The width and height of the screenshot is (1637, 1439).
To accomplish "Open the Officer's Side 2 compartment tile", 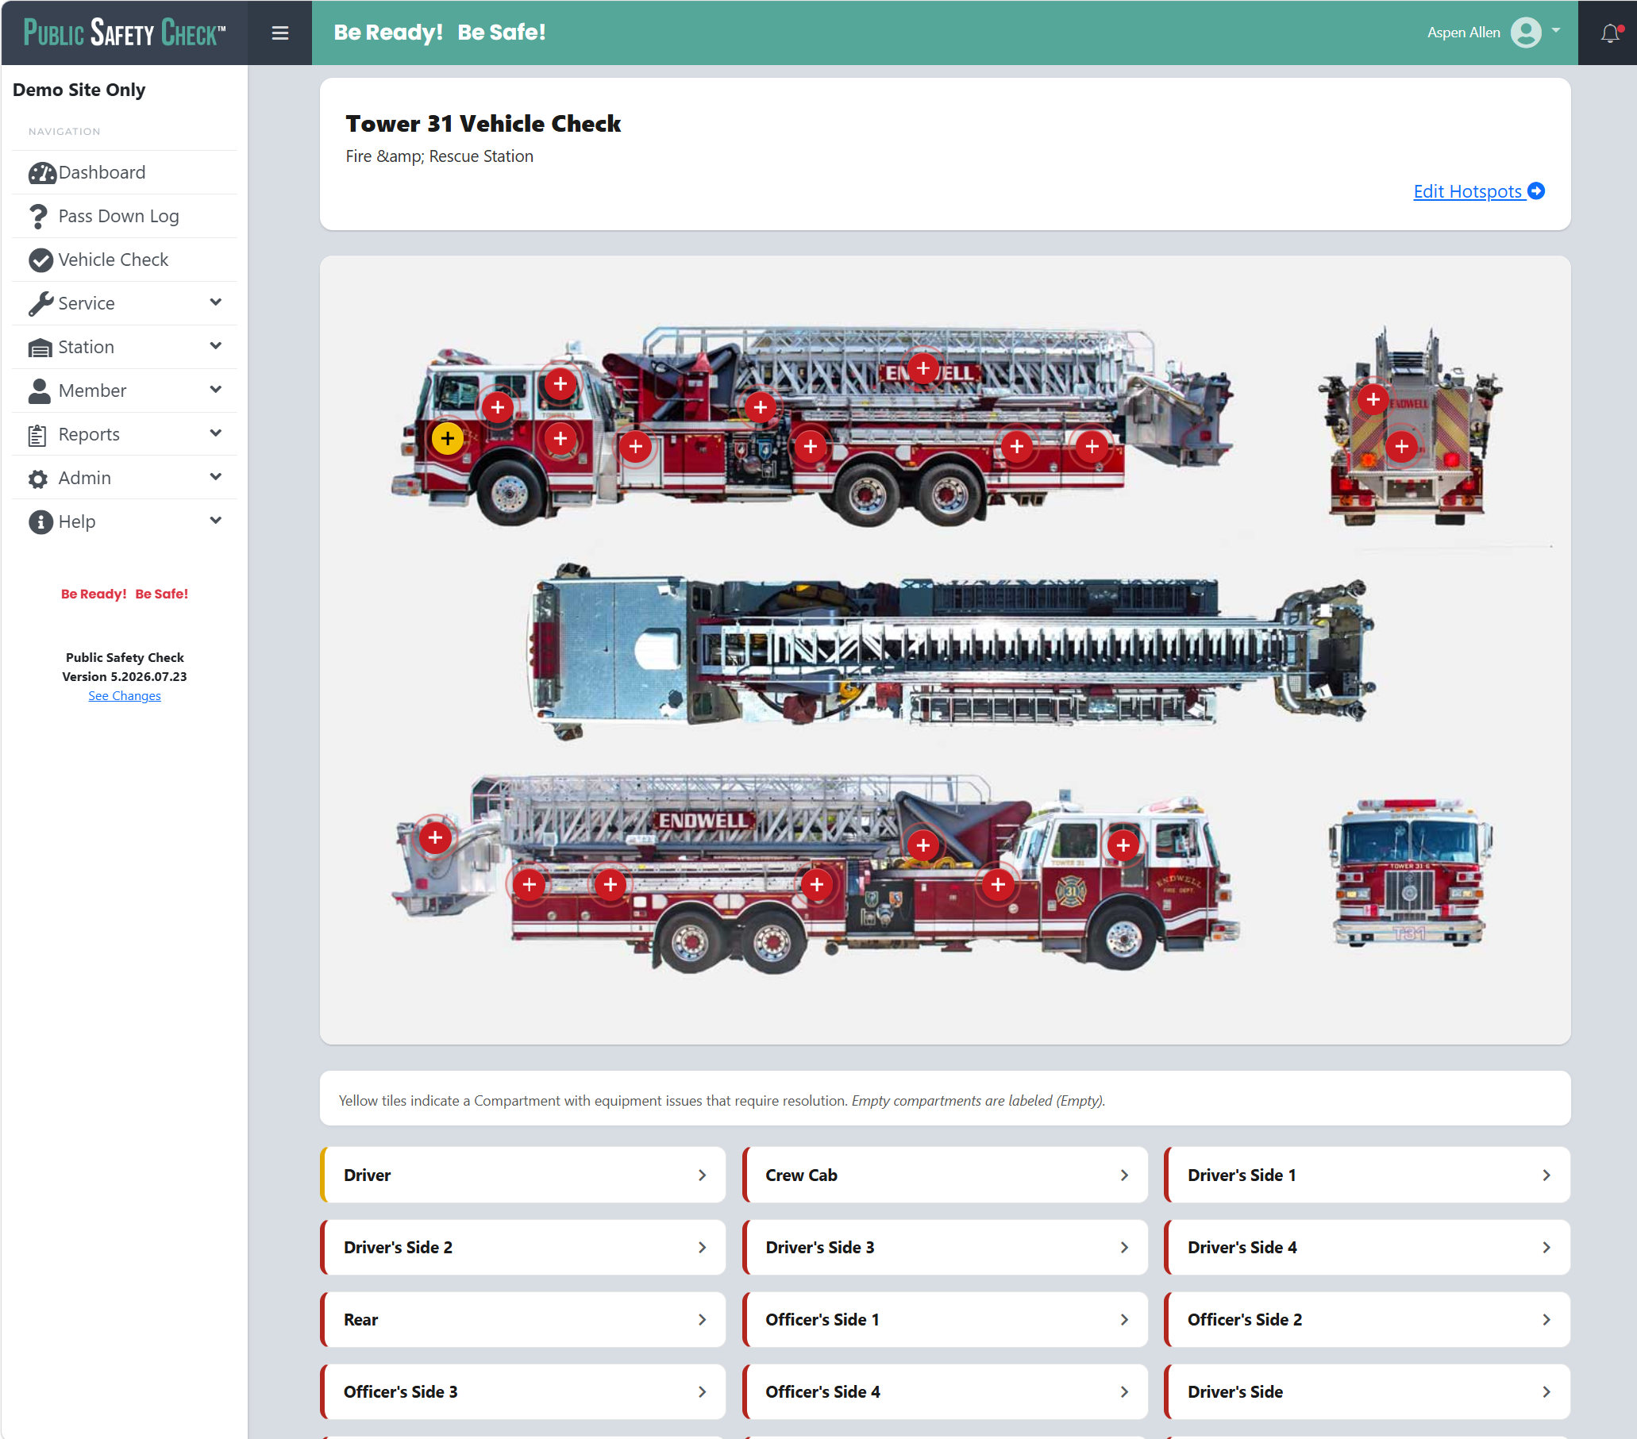I will click(1366, 1320).
